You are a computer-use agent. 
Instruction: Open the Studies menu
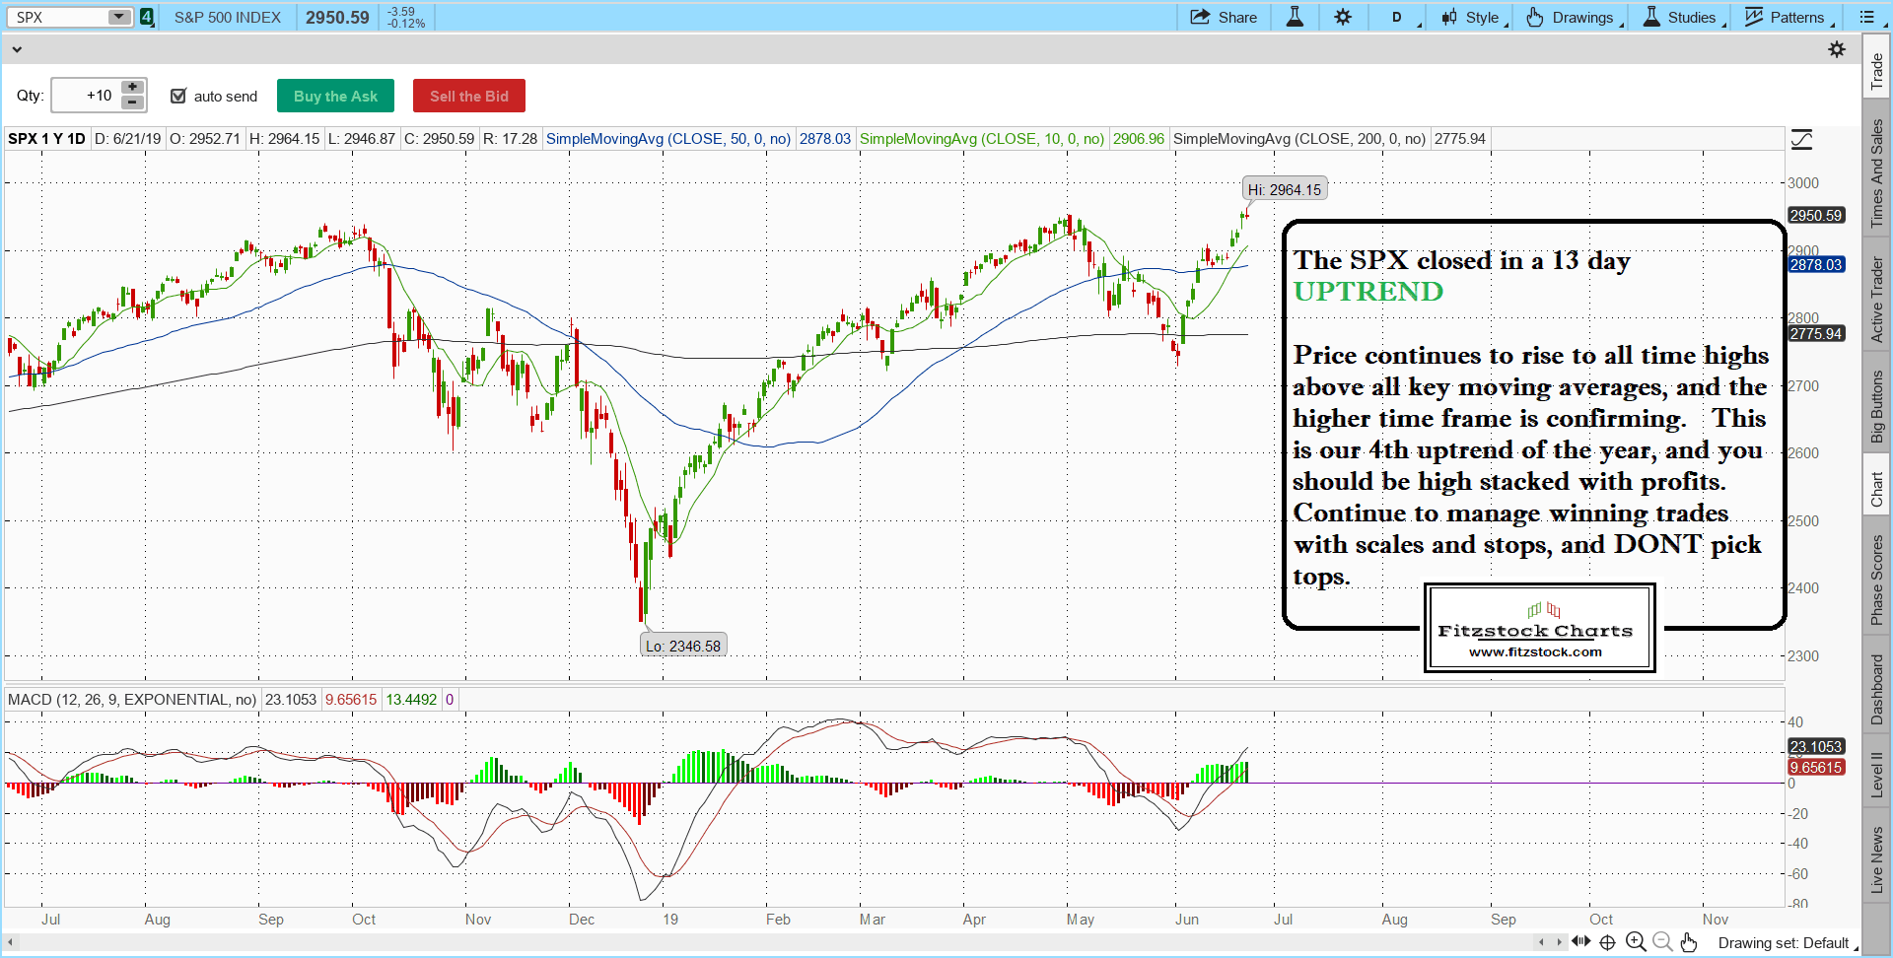(x=1680, y=17)
